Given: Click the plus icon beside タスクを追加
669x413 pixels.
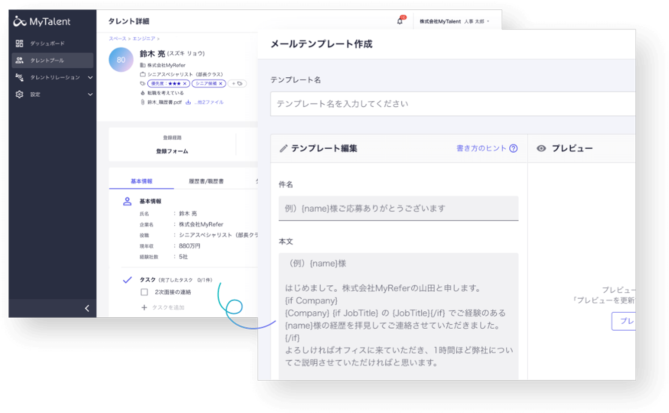Looking at the screenshot, I should pos(144,308).
